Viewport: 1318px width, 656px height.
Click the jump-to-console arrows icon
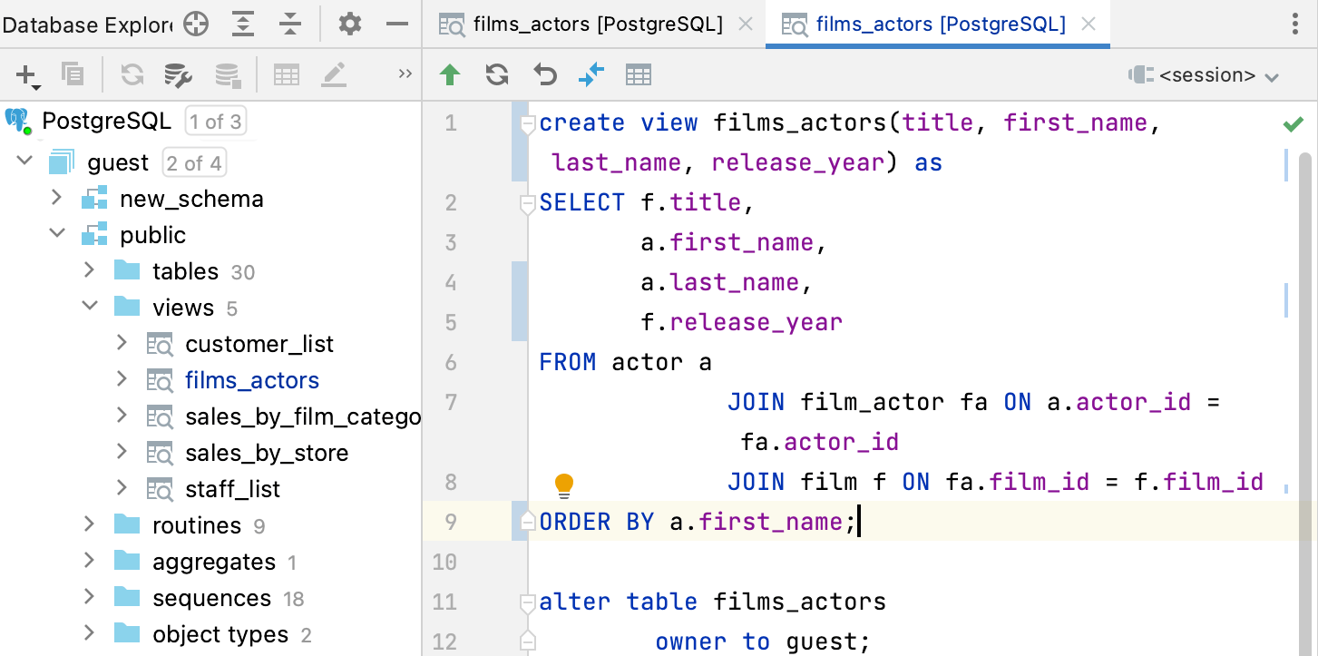click(x=591, y=74)
